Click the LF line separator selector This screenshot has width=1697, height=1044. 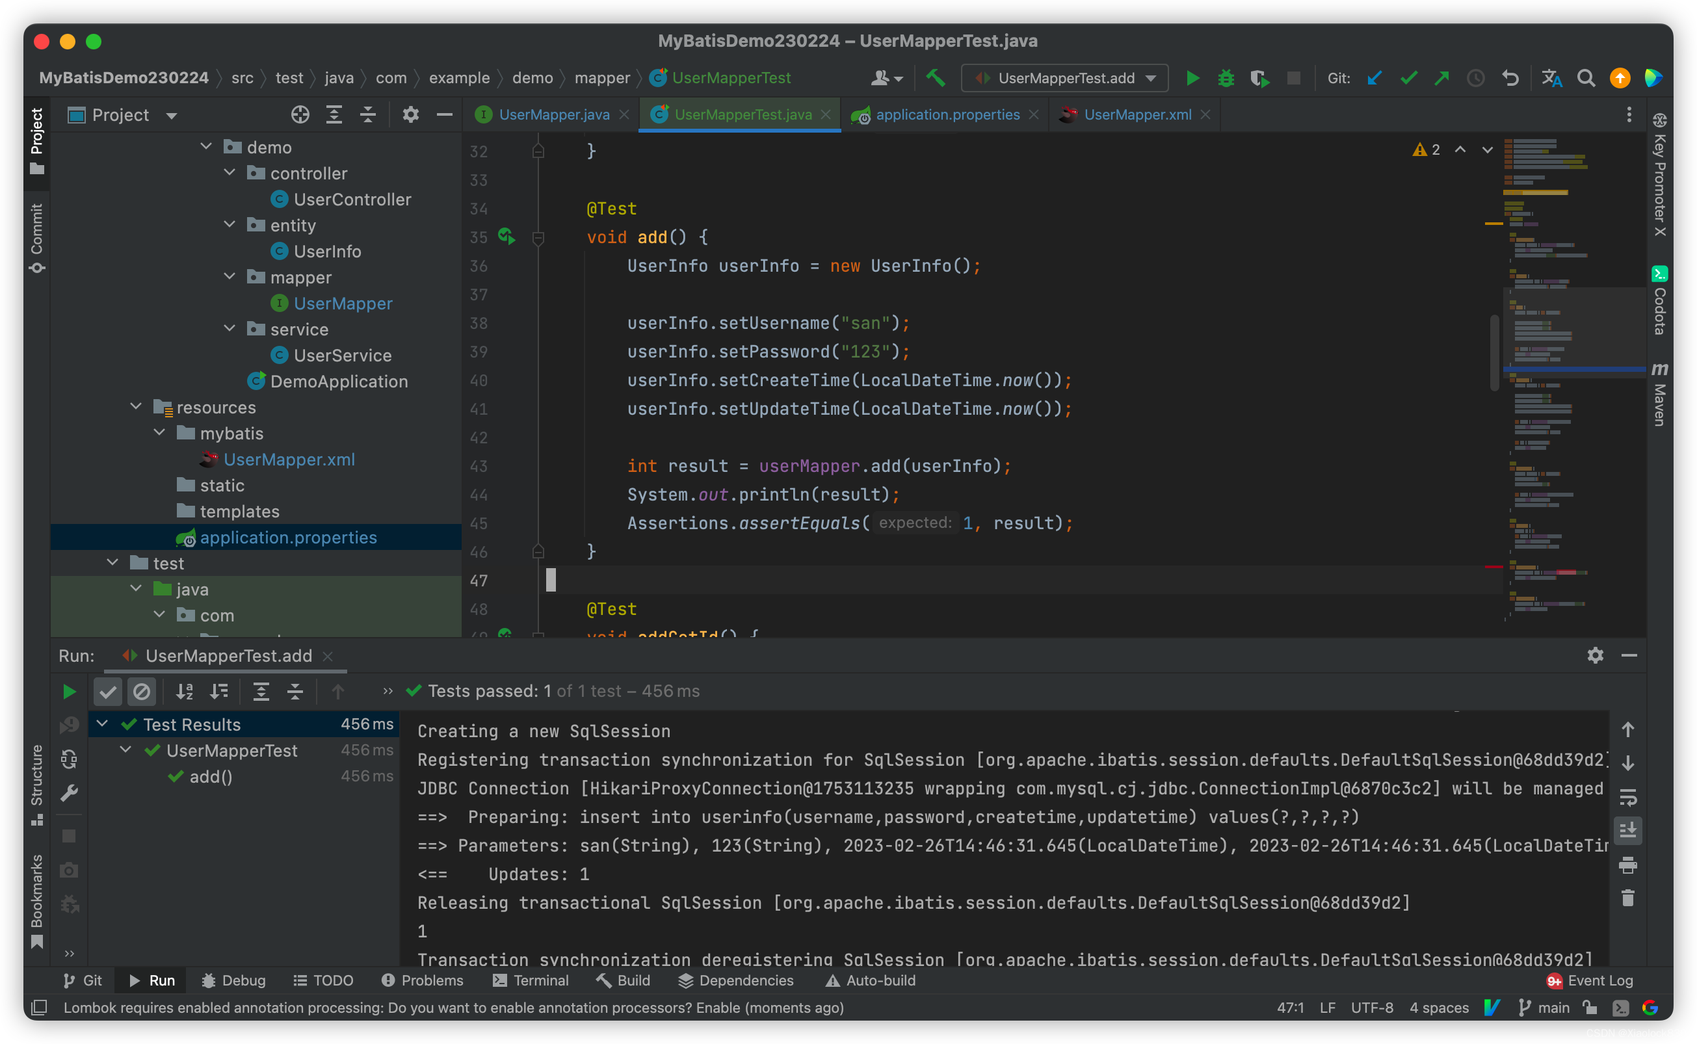click(1327, 1008)
